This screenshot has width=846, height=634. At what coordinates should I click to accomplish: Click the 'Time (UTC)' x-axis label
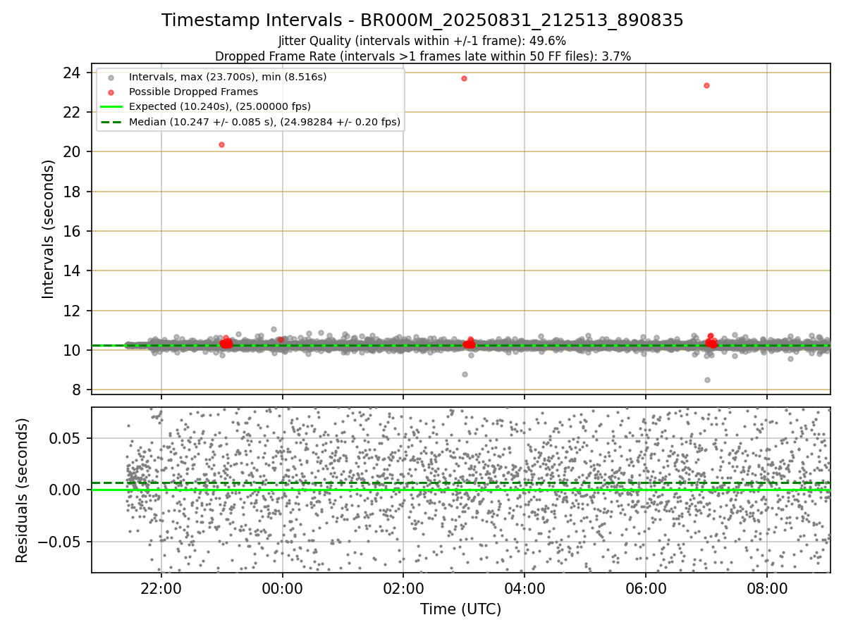[x=460, y=609]
